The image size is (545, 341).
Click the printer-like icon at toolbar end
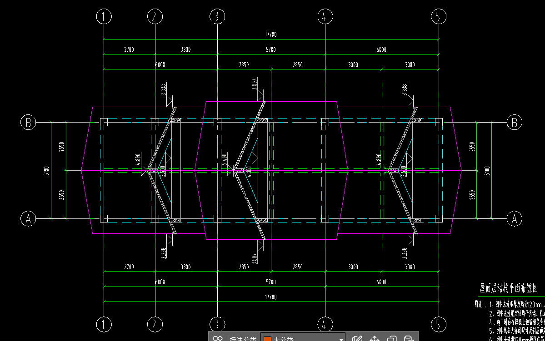pos(409,339)
